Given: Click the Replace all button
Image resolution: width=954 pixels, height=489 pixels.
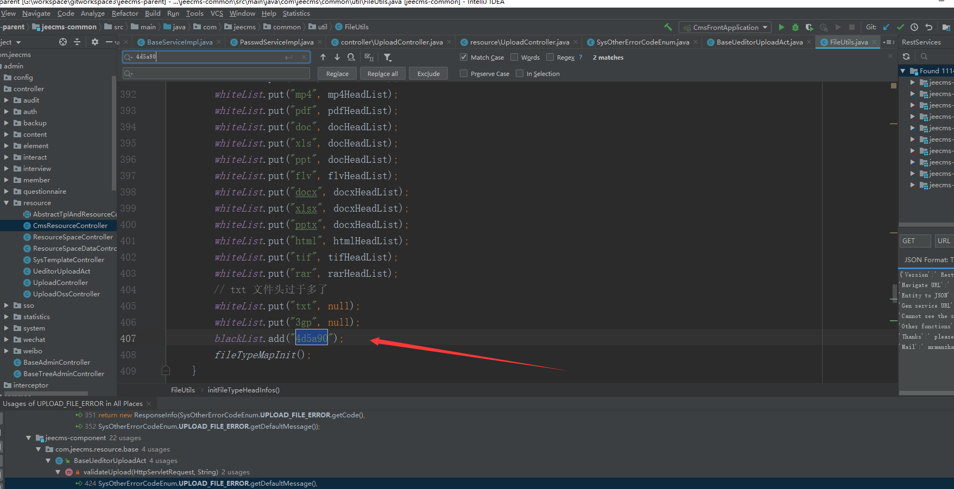Looking at the screenshot, I should click(x=382, y=73).
